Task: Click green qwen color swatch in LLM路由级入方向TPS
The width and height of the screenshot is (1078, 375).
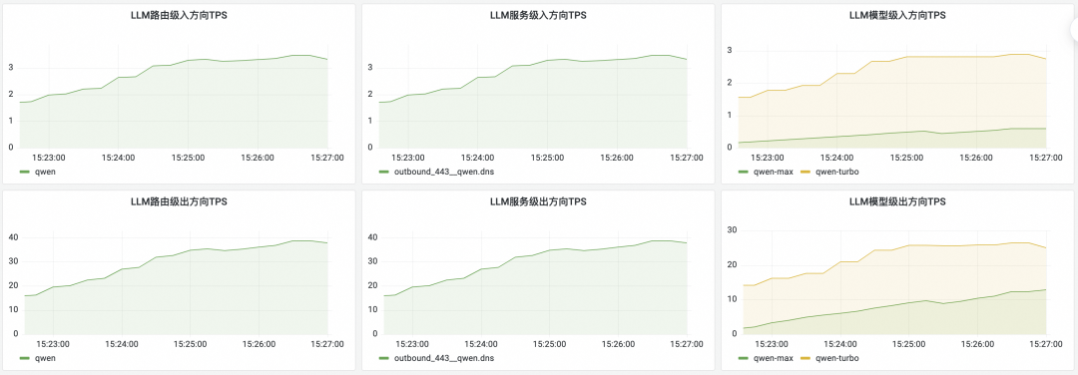Action: pos(25,172)
